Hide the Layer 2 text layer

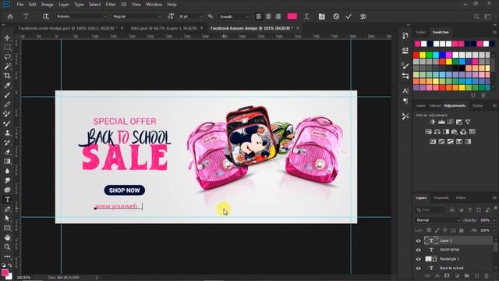418,241
